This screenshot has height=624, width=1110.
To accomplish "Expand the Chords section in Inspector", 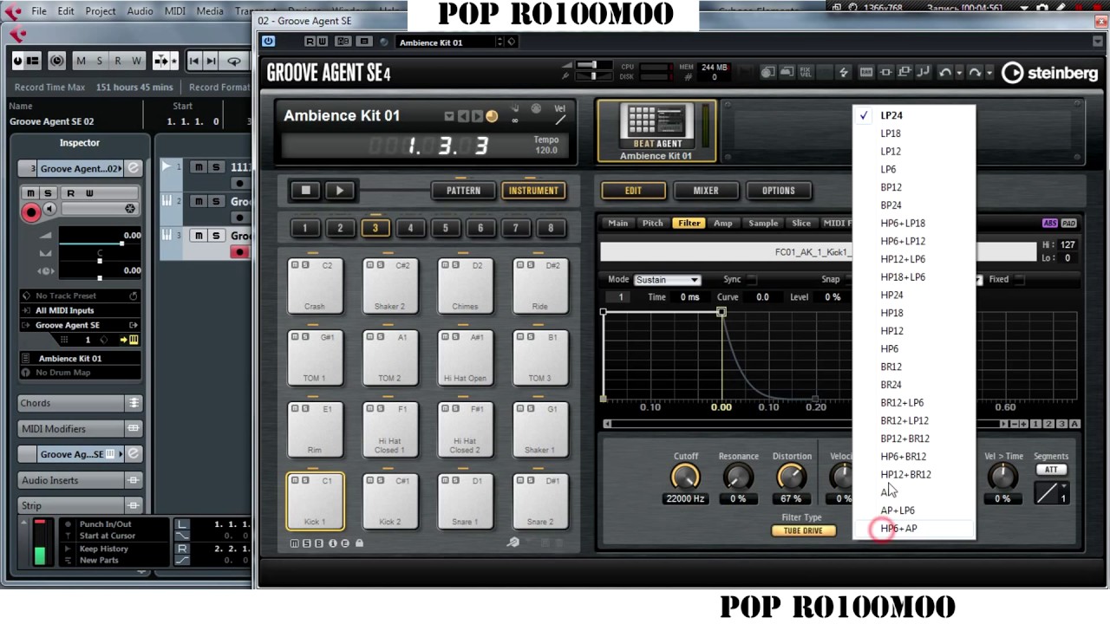I will 80,403.
